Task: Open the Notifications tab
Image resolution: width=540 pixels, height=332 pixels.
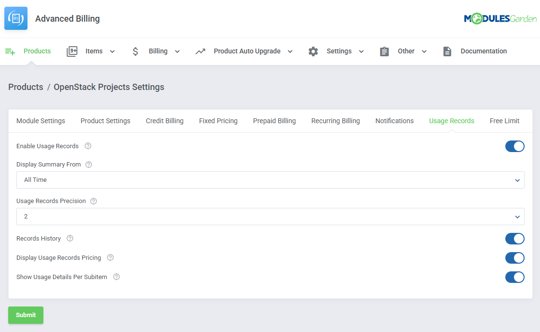Action: point(394,121)
